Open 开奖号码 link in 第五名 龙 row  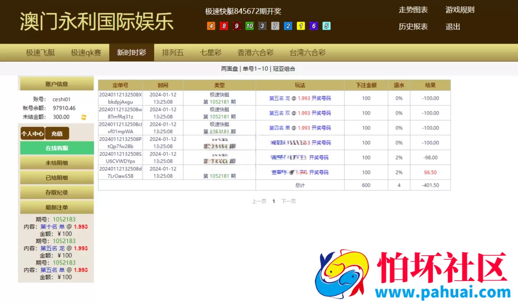(x=321, y=98)
